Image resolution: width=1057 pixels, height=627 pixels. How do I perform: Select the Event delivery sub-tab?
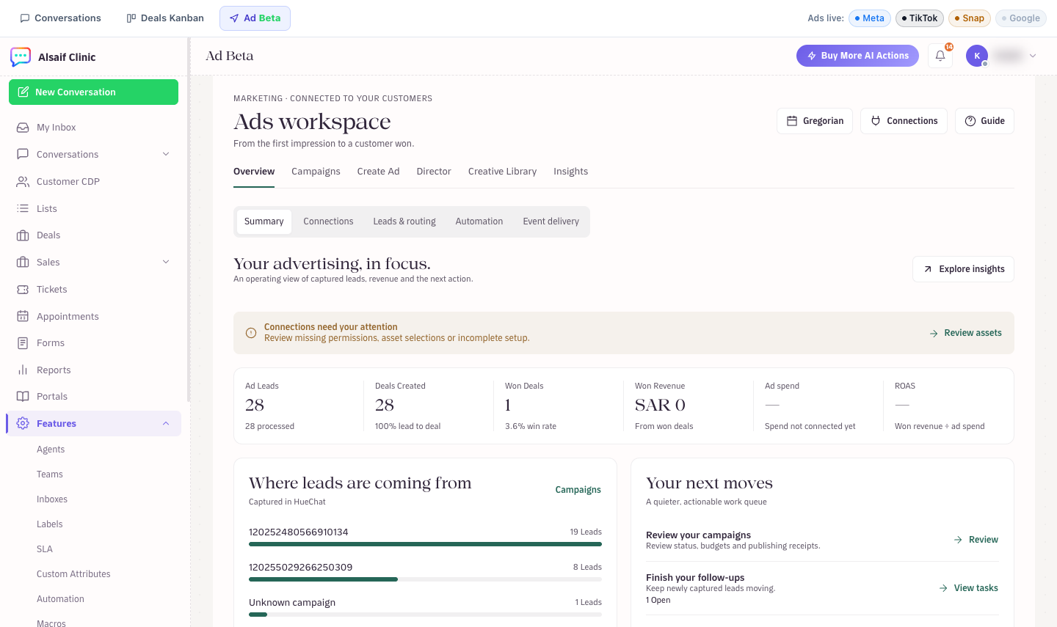[x=551, y=221]
